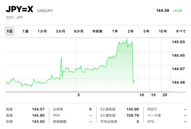Click the 144.39 current price
The width and height of the screenshot is (191, 129).
tap(163, 11)
